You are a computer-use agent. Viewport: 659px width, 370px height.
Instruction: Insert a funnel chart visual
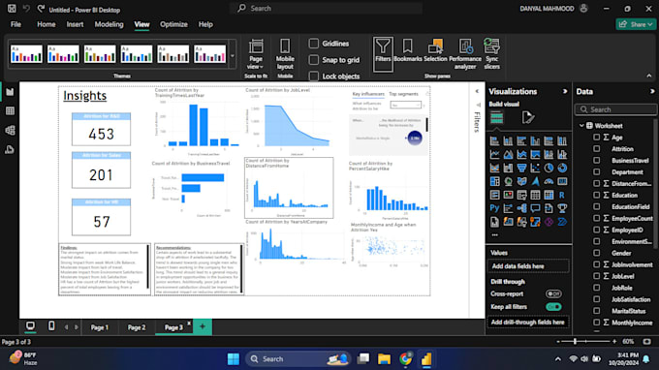[x=521, y=168]
